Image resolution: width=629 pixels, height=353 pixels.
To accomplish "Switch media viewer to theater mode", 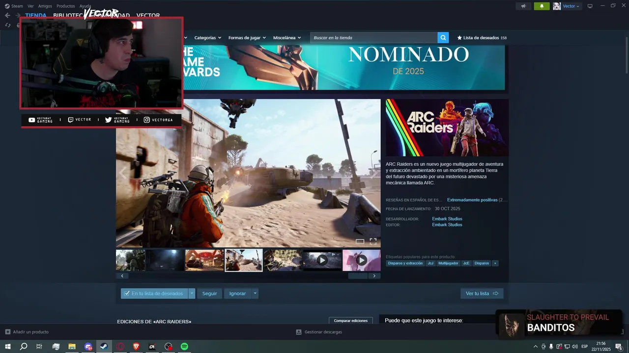I will point(360,241).
